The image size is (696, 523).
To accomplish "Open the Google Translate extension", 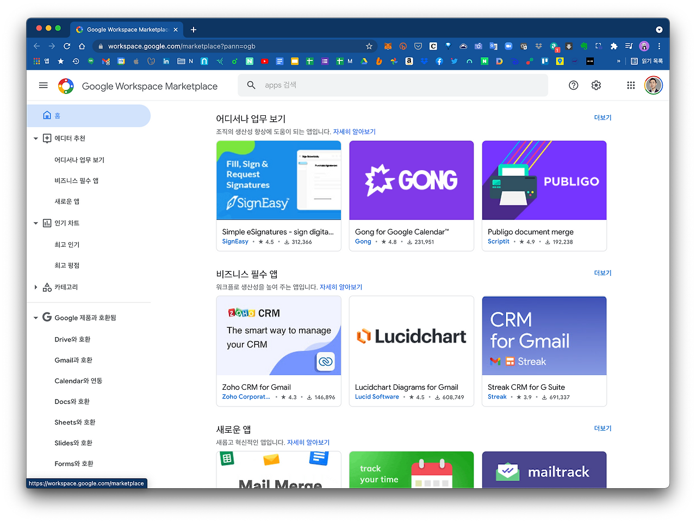I will [493, 46].
